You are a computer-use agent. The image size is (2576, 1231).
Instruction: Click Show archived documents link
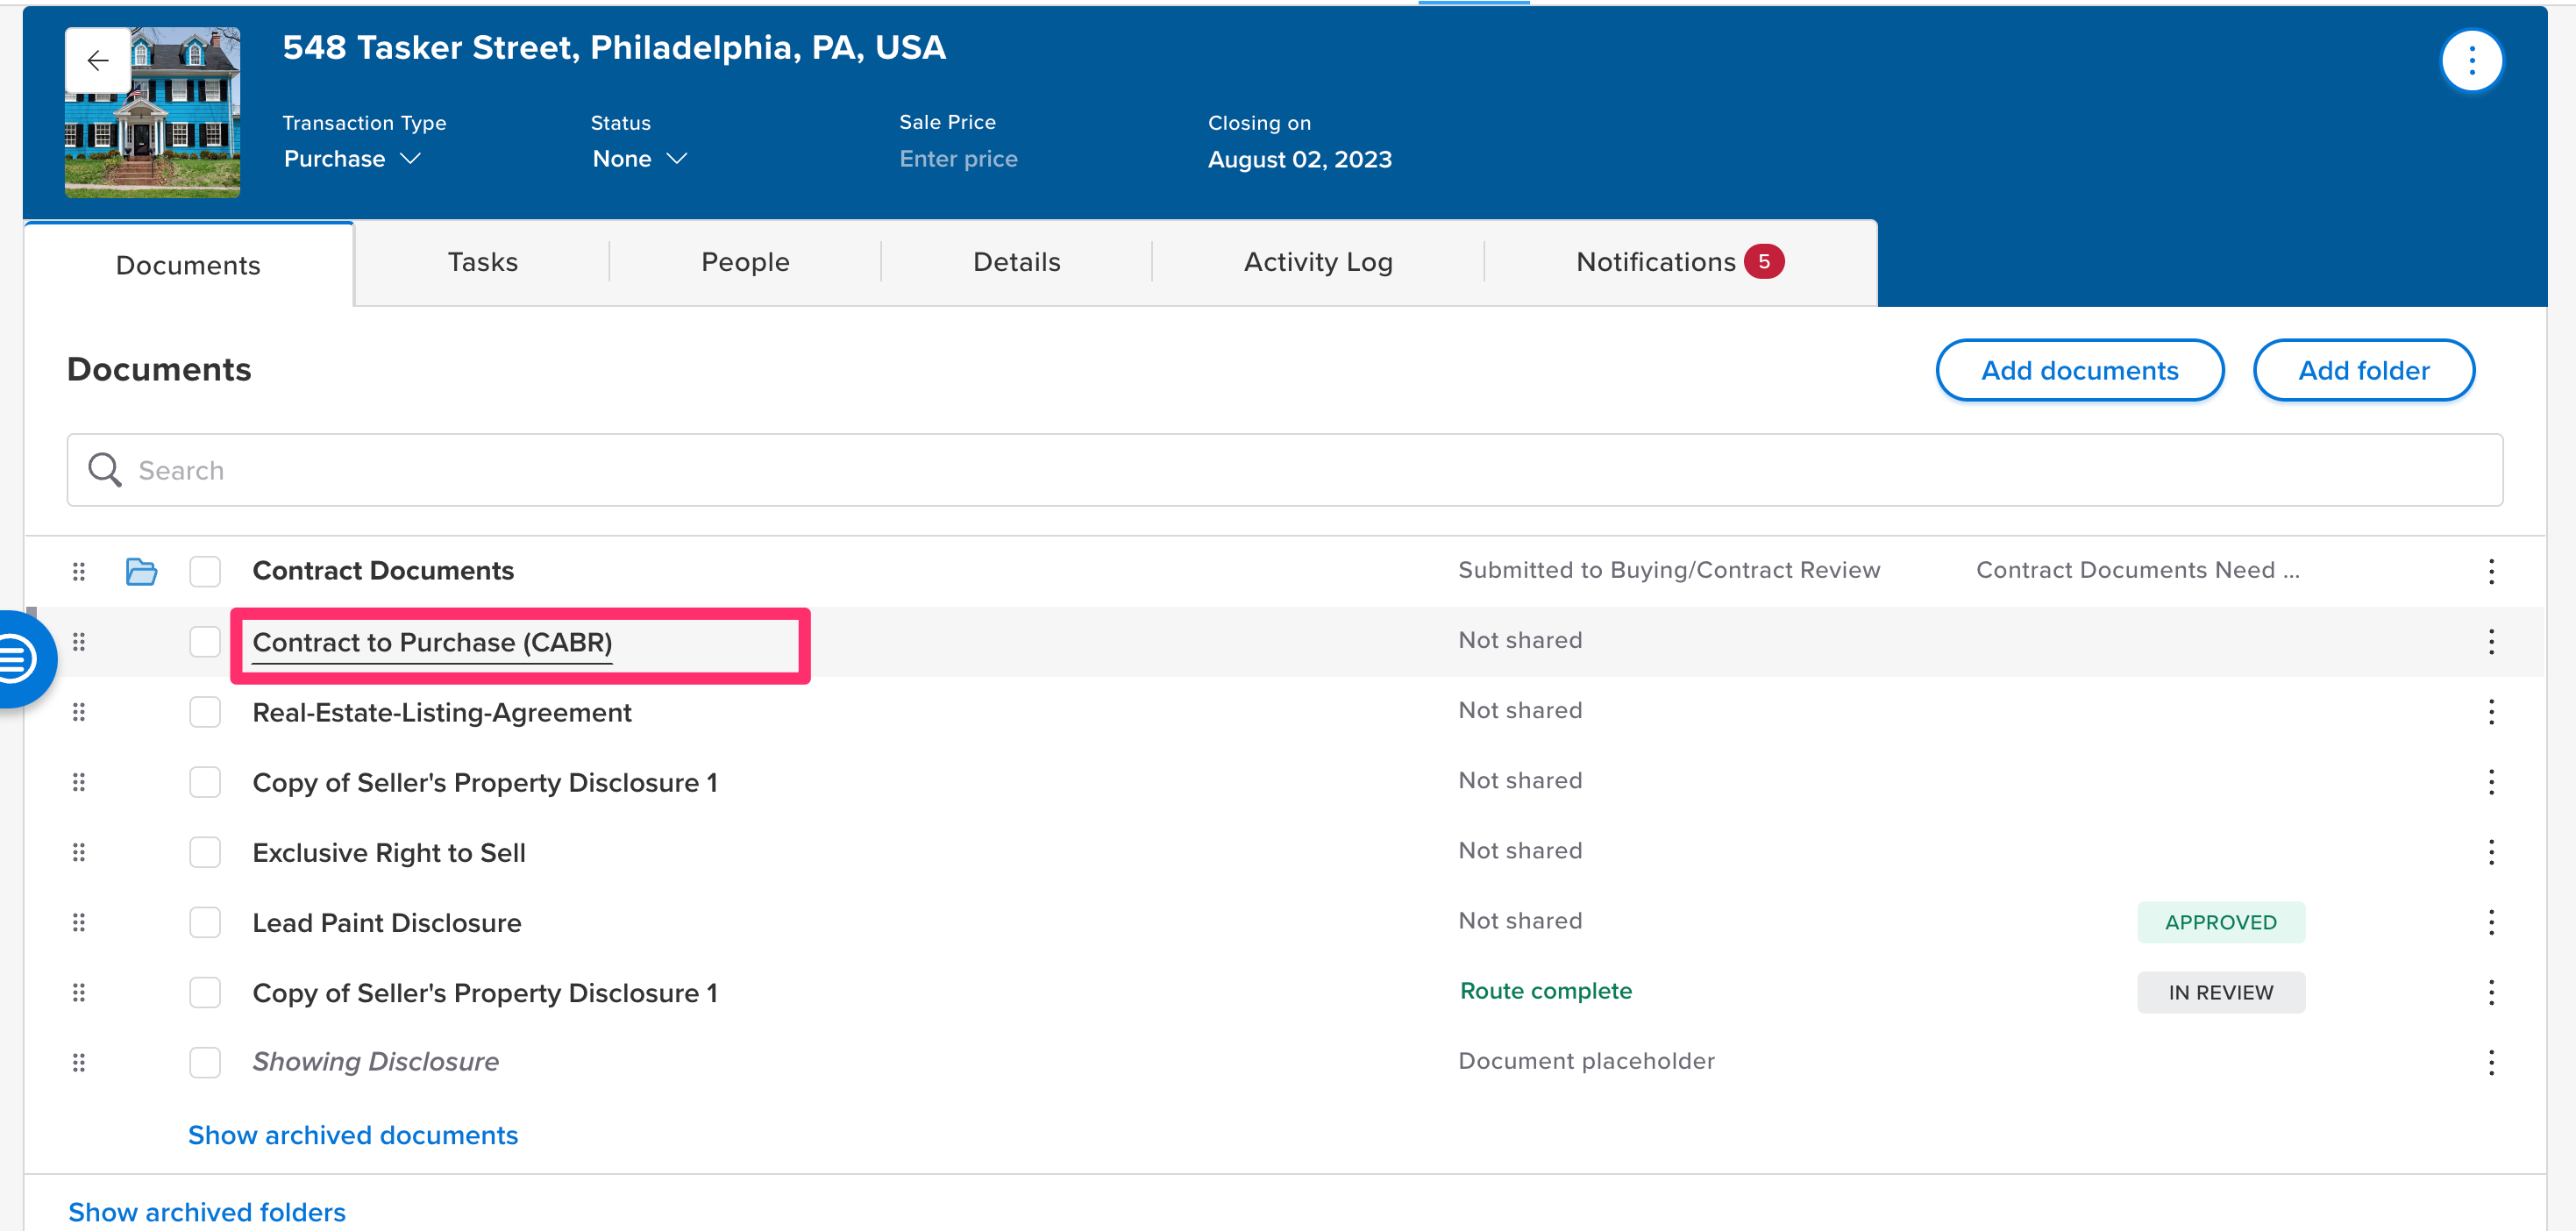353,1135
